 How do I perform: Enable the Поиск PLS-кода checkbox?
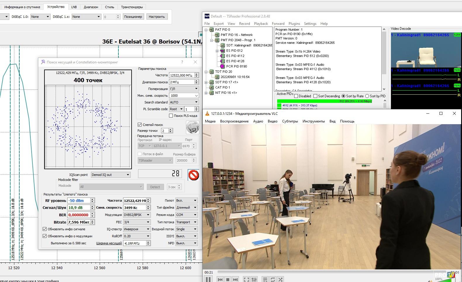[171, 116]
